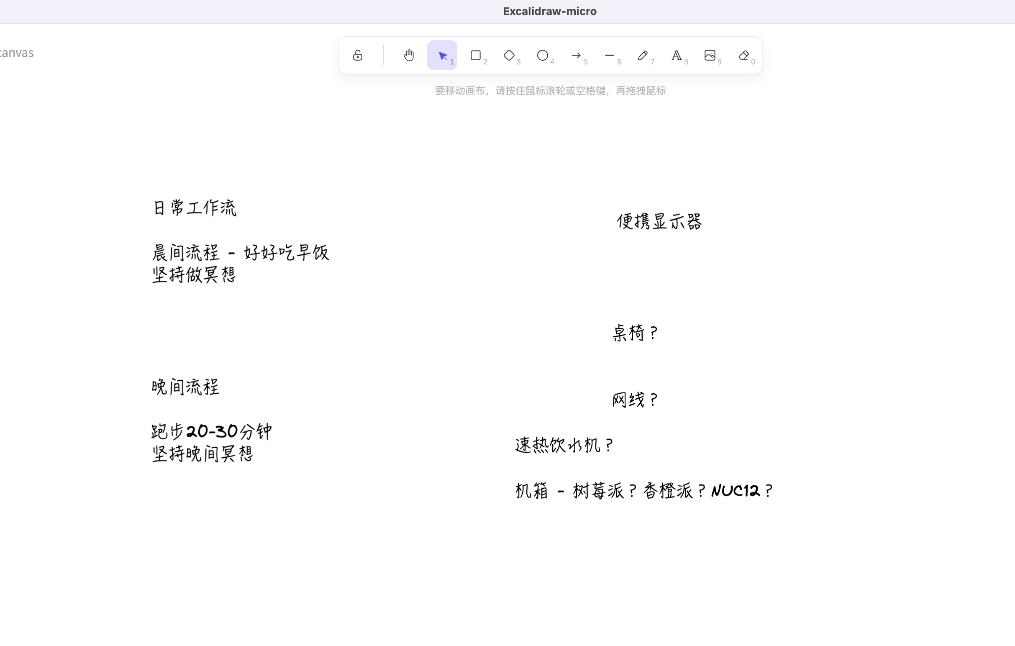The width and height of the screenshot is (1015, 646).
Task: Click the text 速热饮水机？
Action: pyautogui.click(x=565, y=445)
